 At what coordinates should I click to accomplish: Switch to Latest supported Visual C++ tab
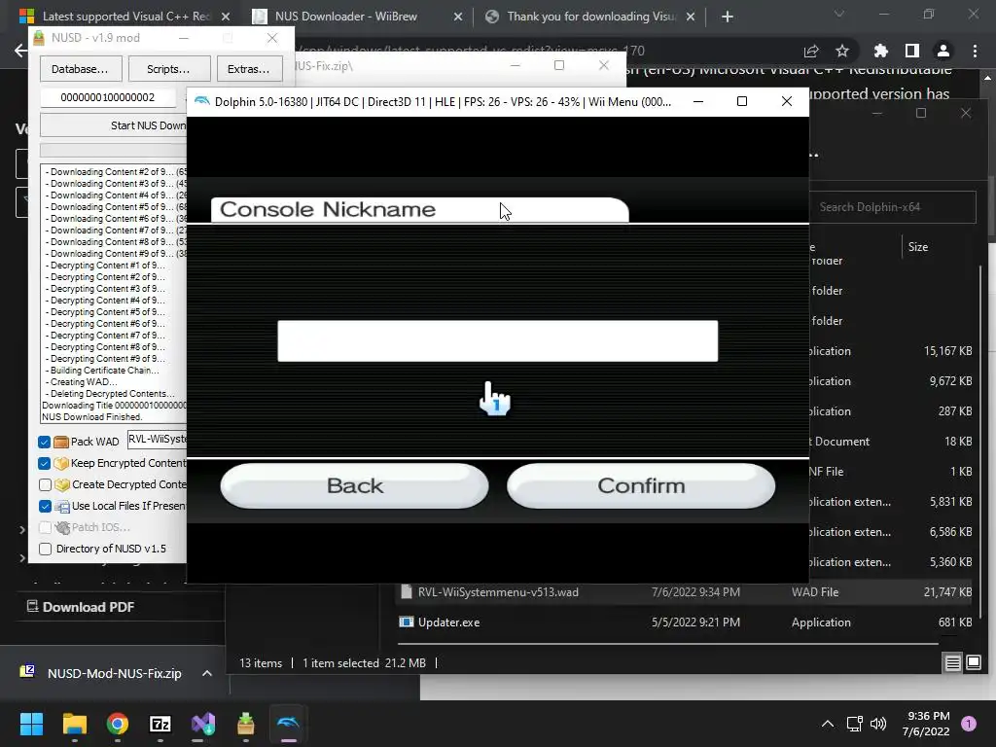(124, 17)
